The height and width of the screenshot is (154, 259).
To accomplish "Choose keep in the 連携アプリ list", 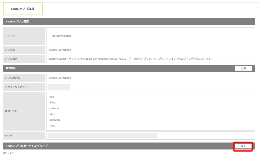I will pos(52,126).
